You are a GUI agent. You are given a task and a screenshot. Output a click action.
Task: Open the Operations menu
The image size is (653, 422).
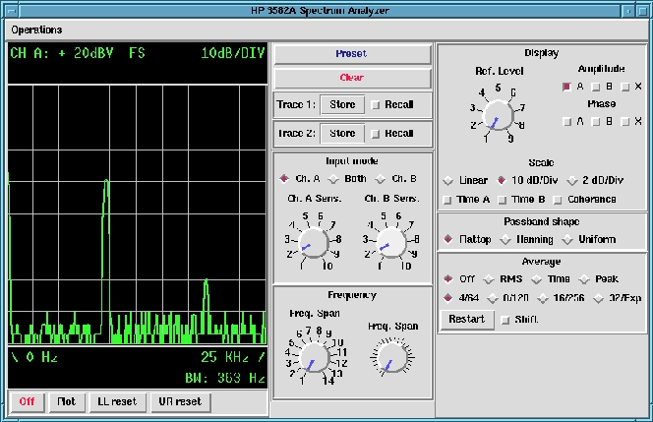(x=36, y=30)
